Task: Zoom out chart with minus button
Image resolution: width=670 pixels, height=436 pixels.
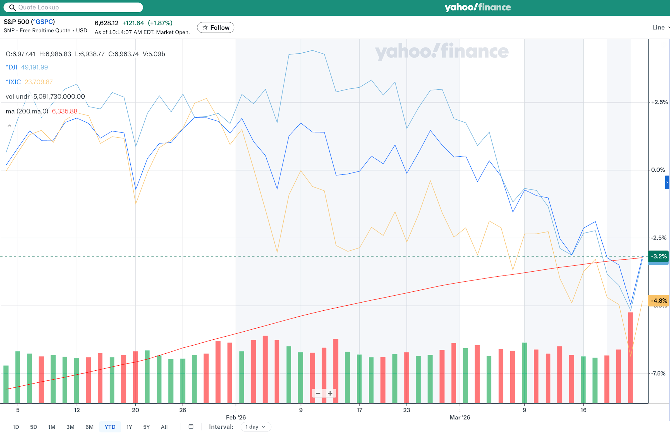Action: coord(318,393)
